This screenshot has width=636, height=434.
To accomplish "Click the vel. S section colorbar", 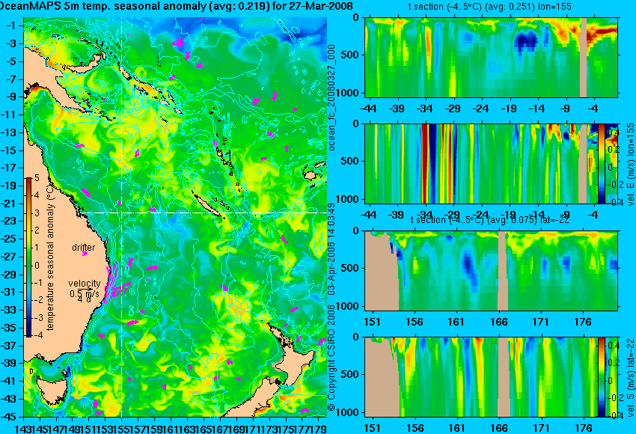I will pos(602,377).
